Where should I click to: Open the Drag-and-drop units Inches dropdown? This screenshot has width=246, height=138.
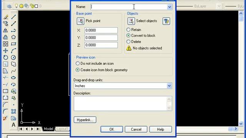pos(169,86)
